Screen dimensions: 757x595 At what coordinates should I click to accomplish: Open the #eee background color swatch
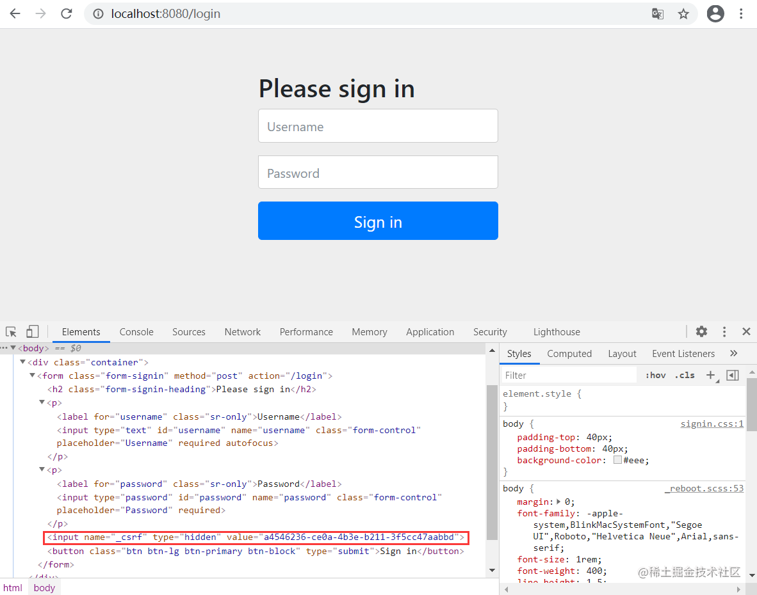617,460
